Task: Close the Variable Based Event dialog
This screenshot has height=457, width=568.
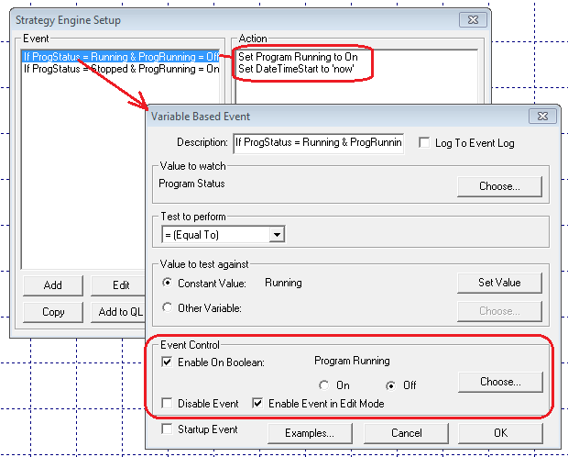Action: (x=540, y=117)
